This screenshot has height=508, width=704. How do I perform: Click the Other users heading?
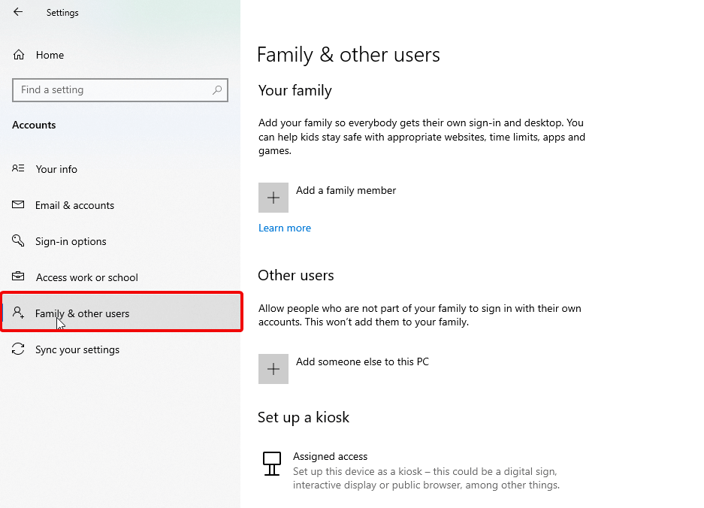pos(296,275)
